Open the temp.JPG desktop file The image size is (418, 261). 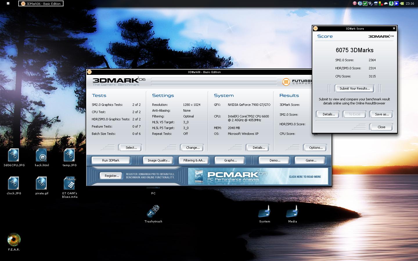point(69,158)
